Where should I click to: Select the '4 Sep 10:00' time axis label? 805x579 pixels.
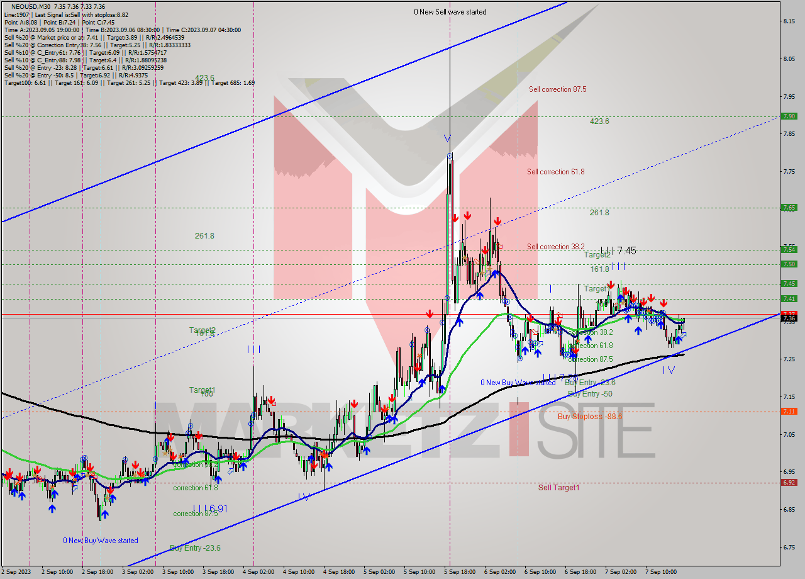pyautogui.click(x=299, y=572)
